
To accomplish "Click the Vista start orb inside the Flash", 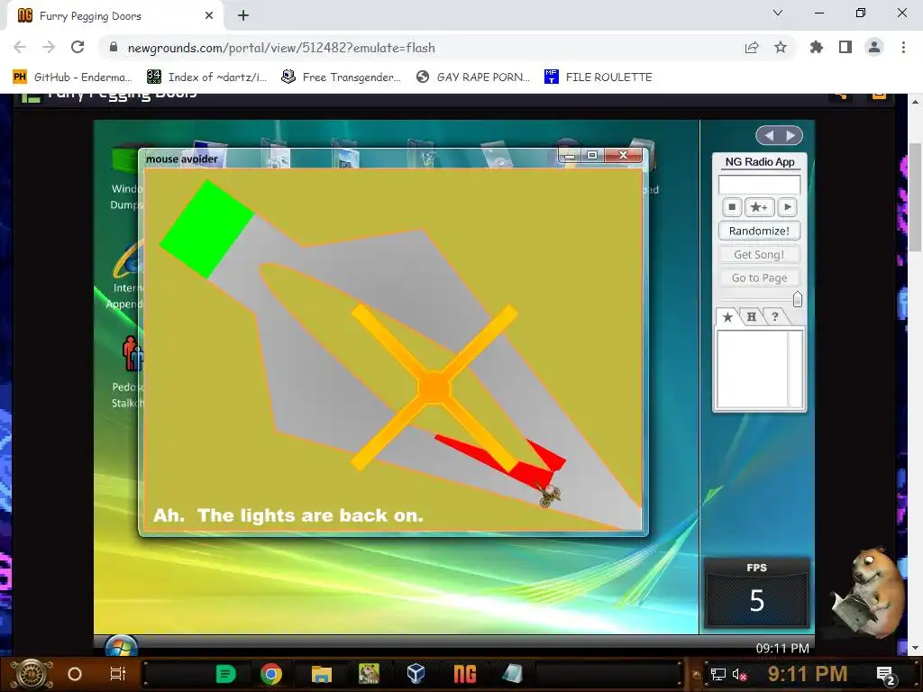I will (x=121, y=646).
